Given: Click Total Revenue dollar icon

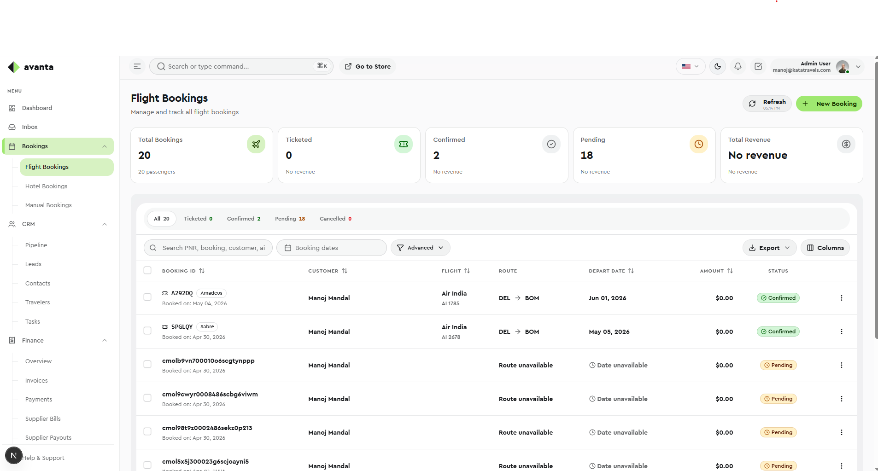Looking at the screenshot, I should click(846, 144).
